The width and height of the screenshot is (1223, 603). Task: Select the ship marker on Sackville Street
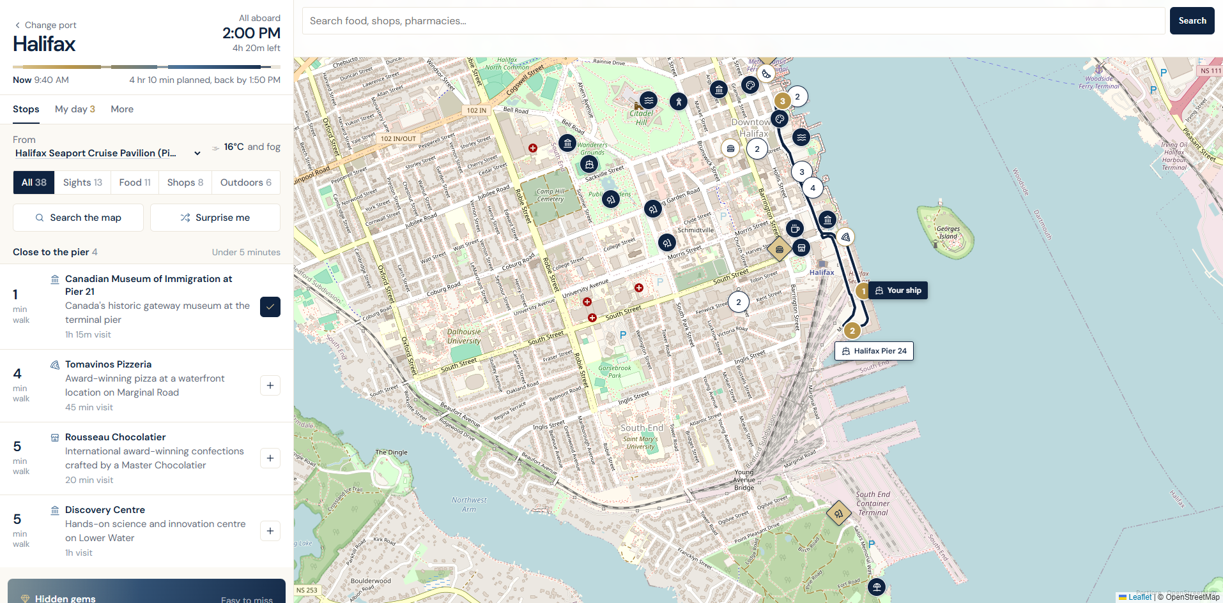coord(589,165)
